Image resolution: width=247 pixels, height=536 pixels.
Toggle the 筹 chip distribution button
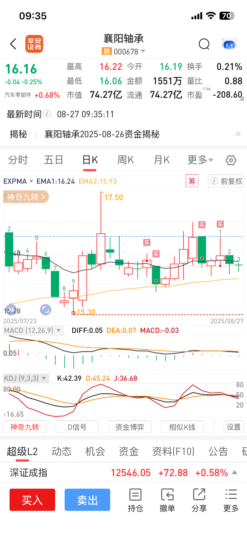point(192,181)
